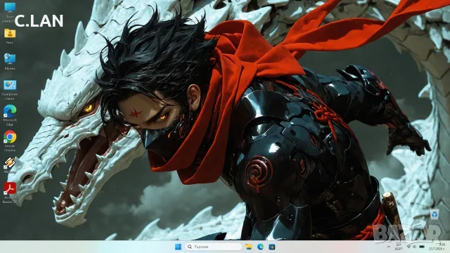Click the taskbar search box
This screenshot has height=253, width=450.
pyautogui.click(x=213, y=247)
